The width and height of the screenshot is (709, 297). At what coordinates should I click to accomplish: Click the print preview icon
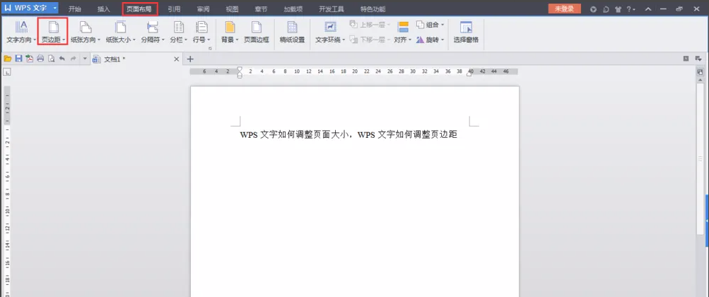(51, 58)
